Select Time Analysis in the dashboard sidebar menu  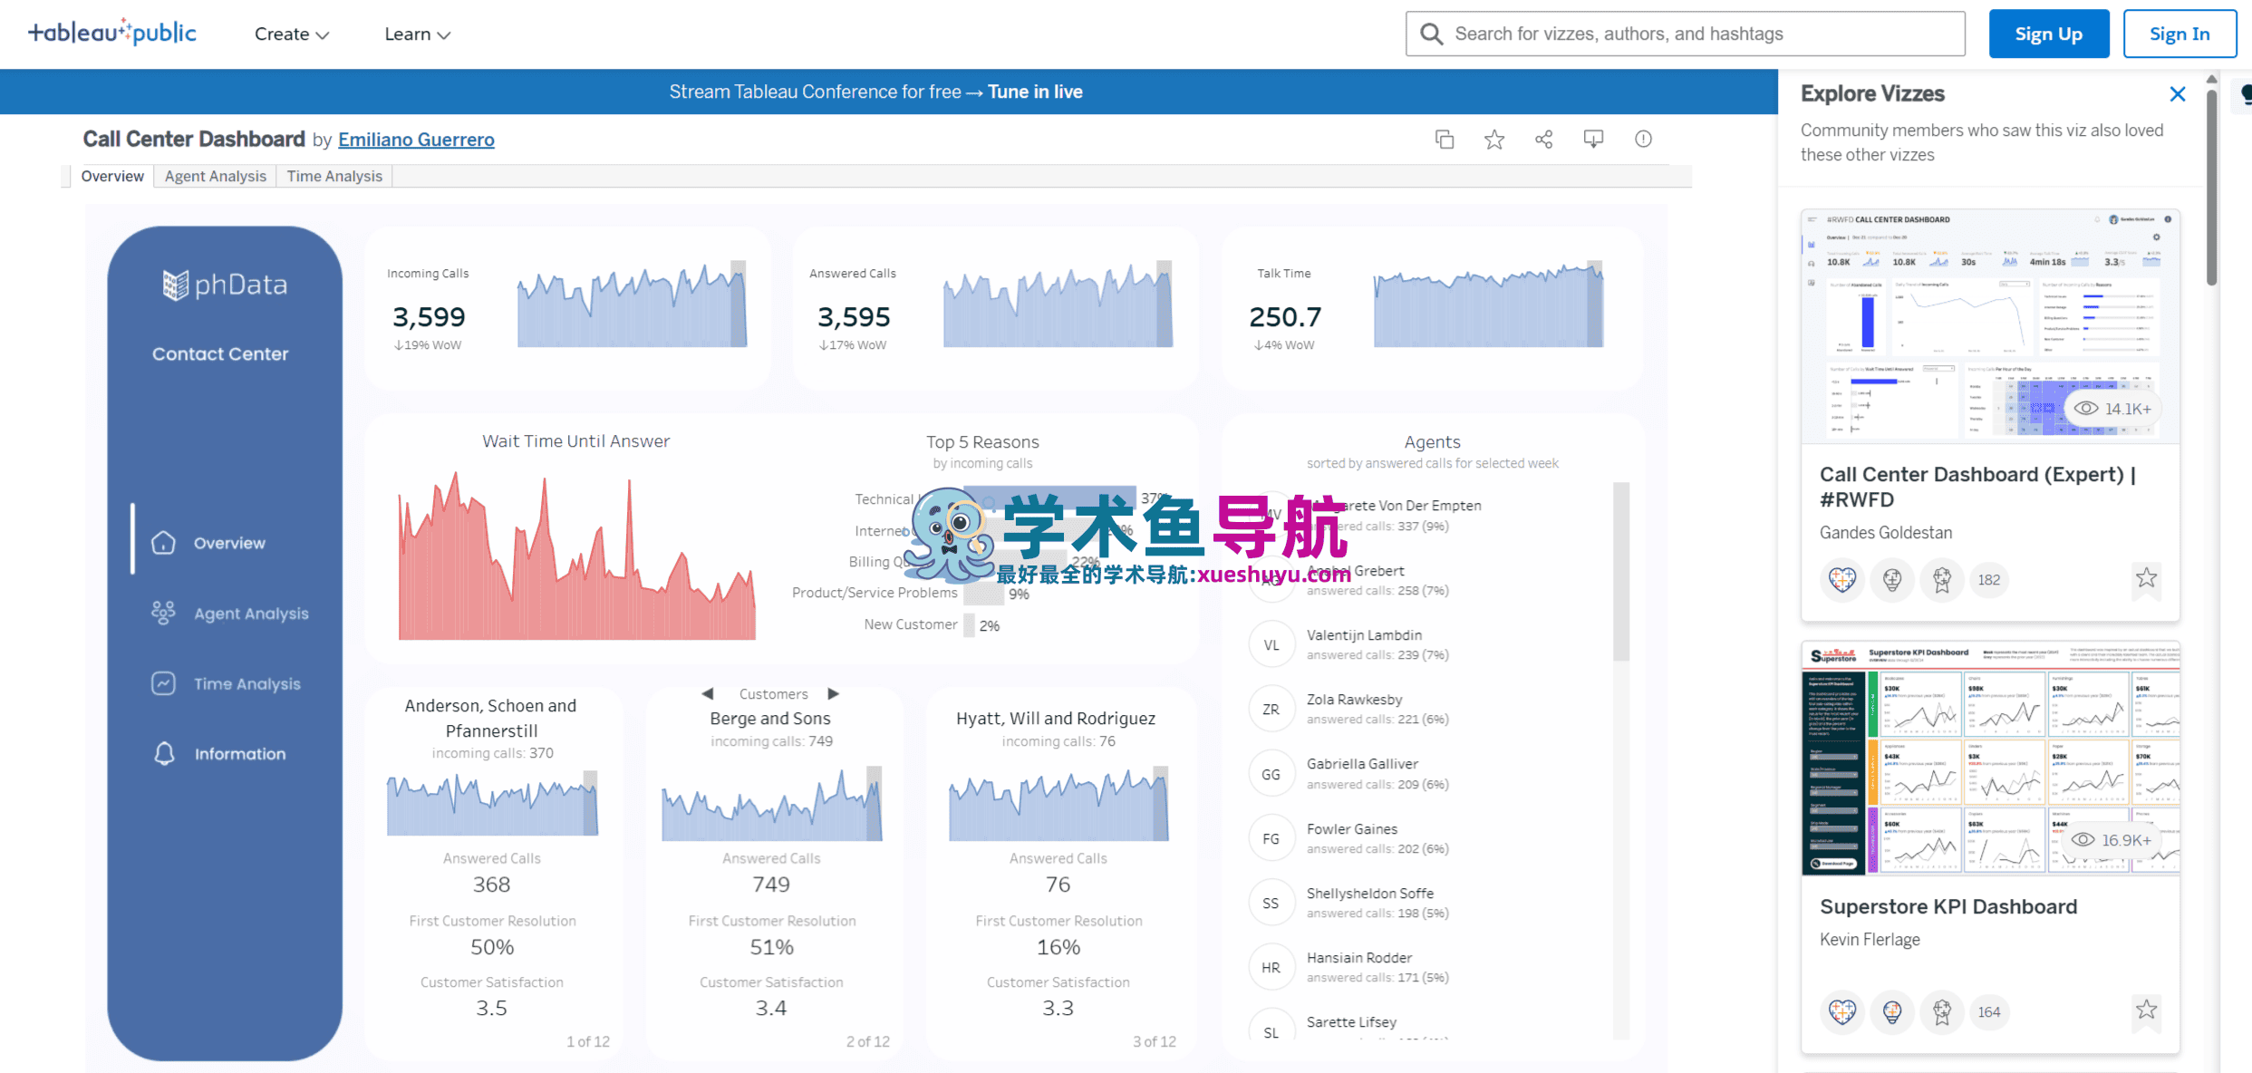pos(247,684)
